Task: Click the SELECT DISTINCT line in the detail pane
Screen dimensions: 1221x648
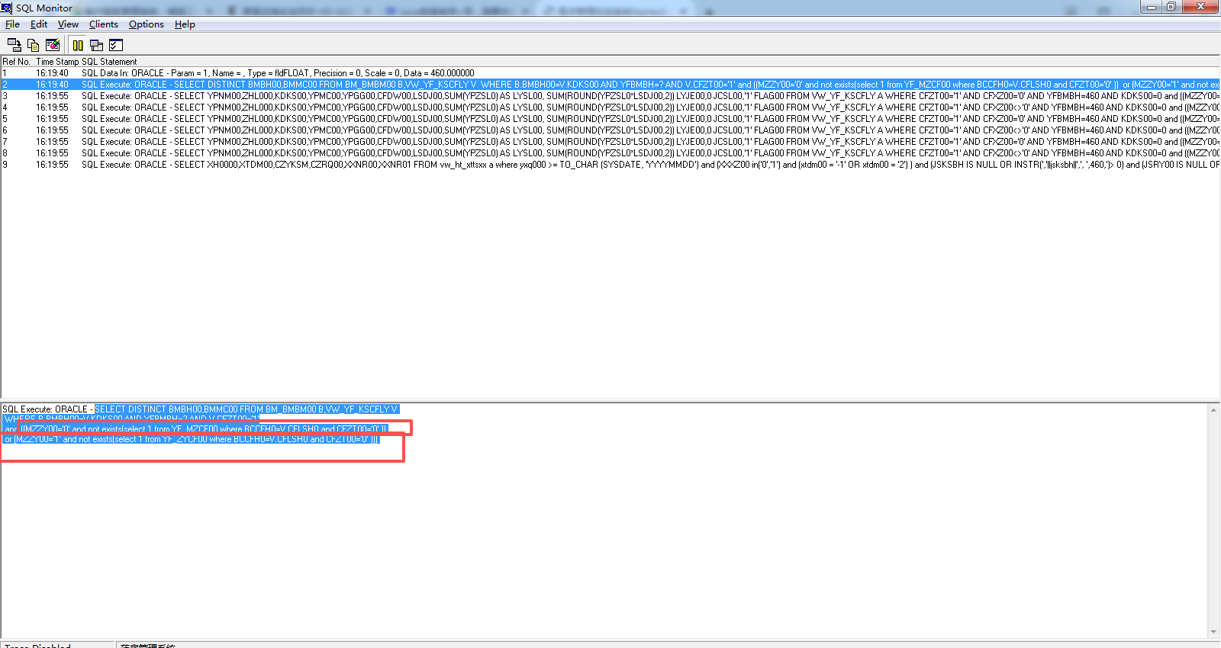Action: coord(246,409)
